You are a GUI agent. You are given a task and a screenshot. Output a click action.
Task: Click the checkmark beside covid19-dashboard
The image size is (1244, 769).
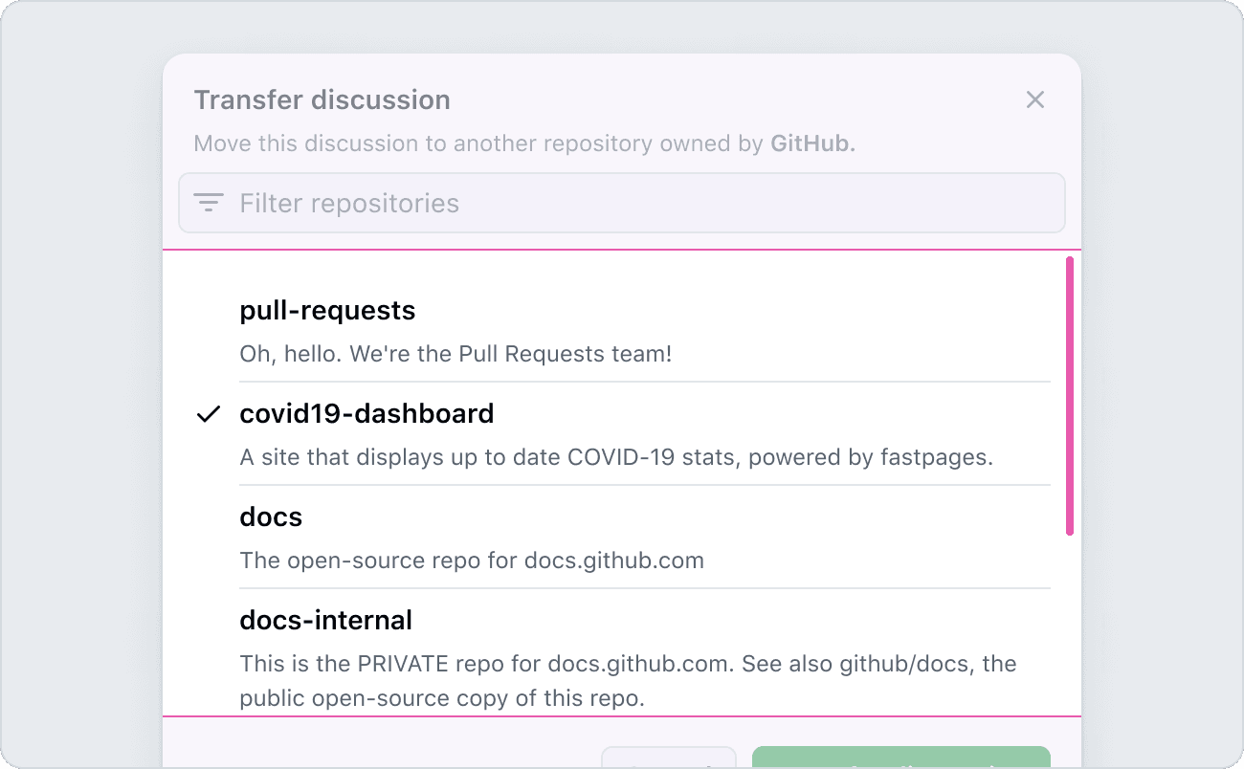[x=209, y=414]
